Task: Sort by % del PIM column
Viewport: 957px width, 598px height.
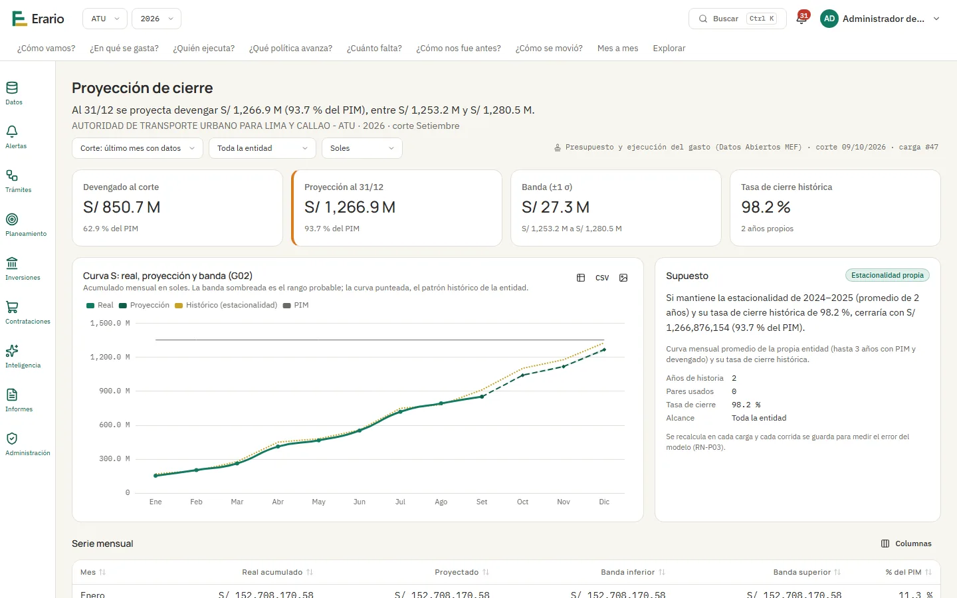Action: click(908, 572)
